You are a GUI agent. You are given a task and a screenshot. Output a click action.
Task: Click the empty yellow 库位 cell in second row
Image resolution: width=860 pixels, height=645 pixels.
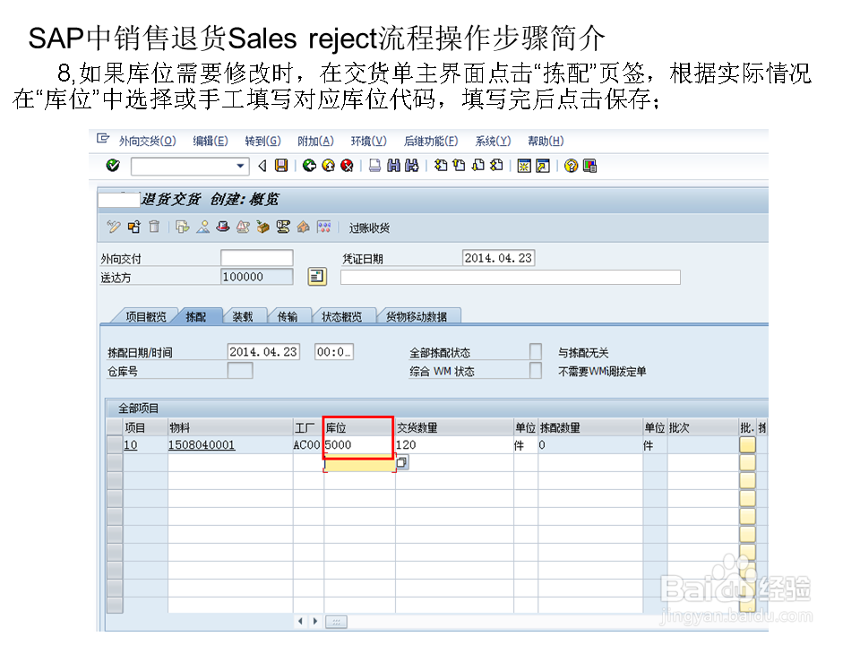359,464
